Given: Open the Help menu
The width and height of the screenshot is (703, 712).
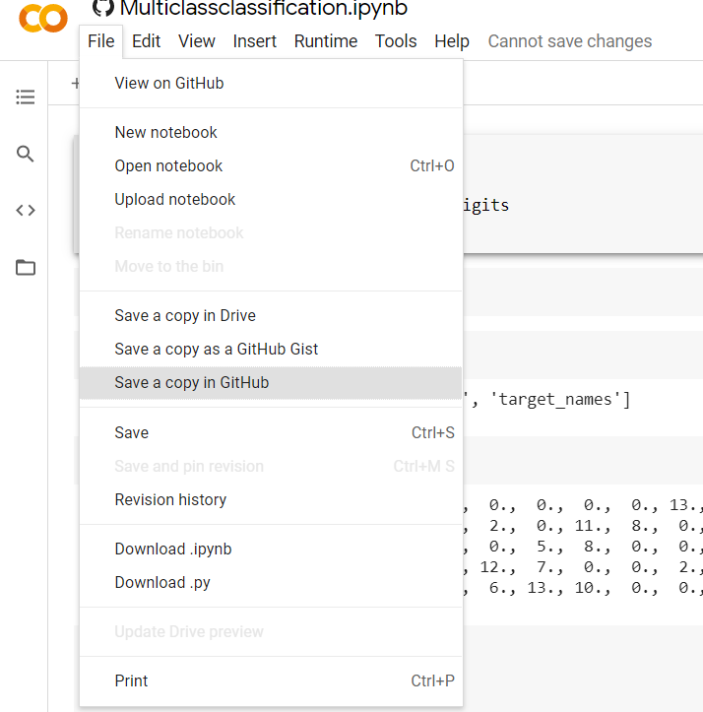Looking at the screenshot, I should [452, 41].
